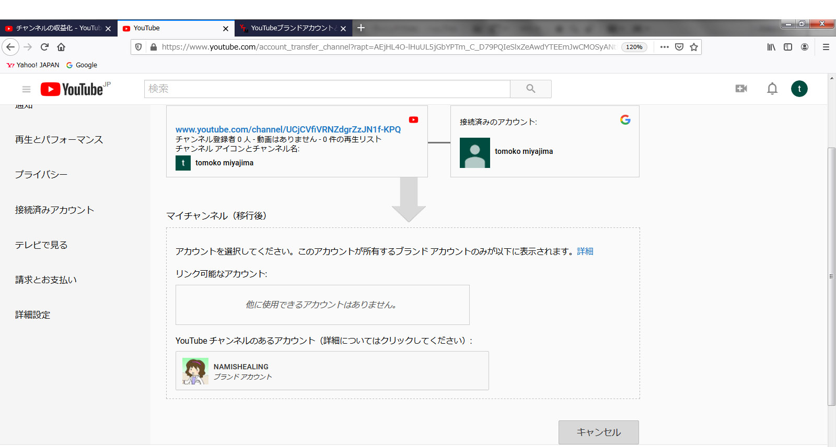This screenshot has width=836, height=447.
Task: Focus the YouTube 検索 search field
Action: 327,89
